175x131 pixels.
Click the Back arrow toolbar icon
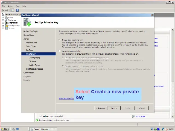[3, 10]
